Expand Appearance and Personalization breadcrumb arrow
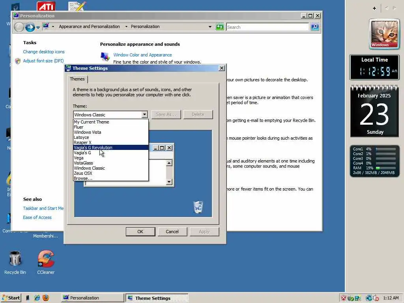 coord(126,26)
